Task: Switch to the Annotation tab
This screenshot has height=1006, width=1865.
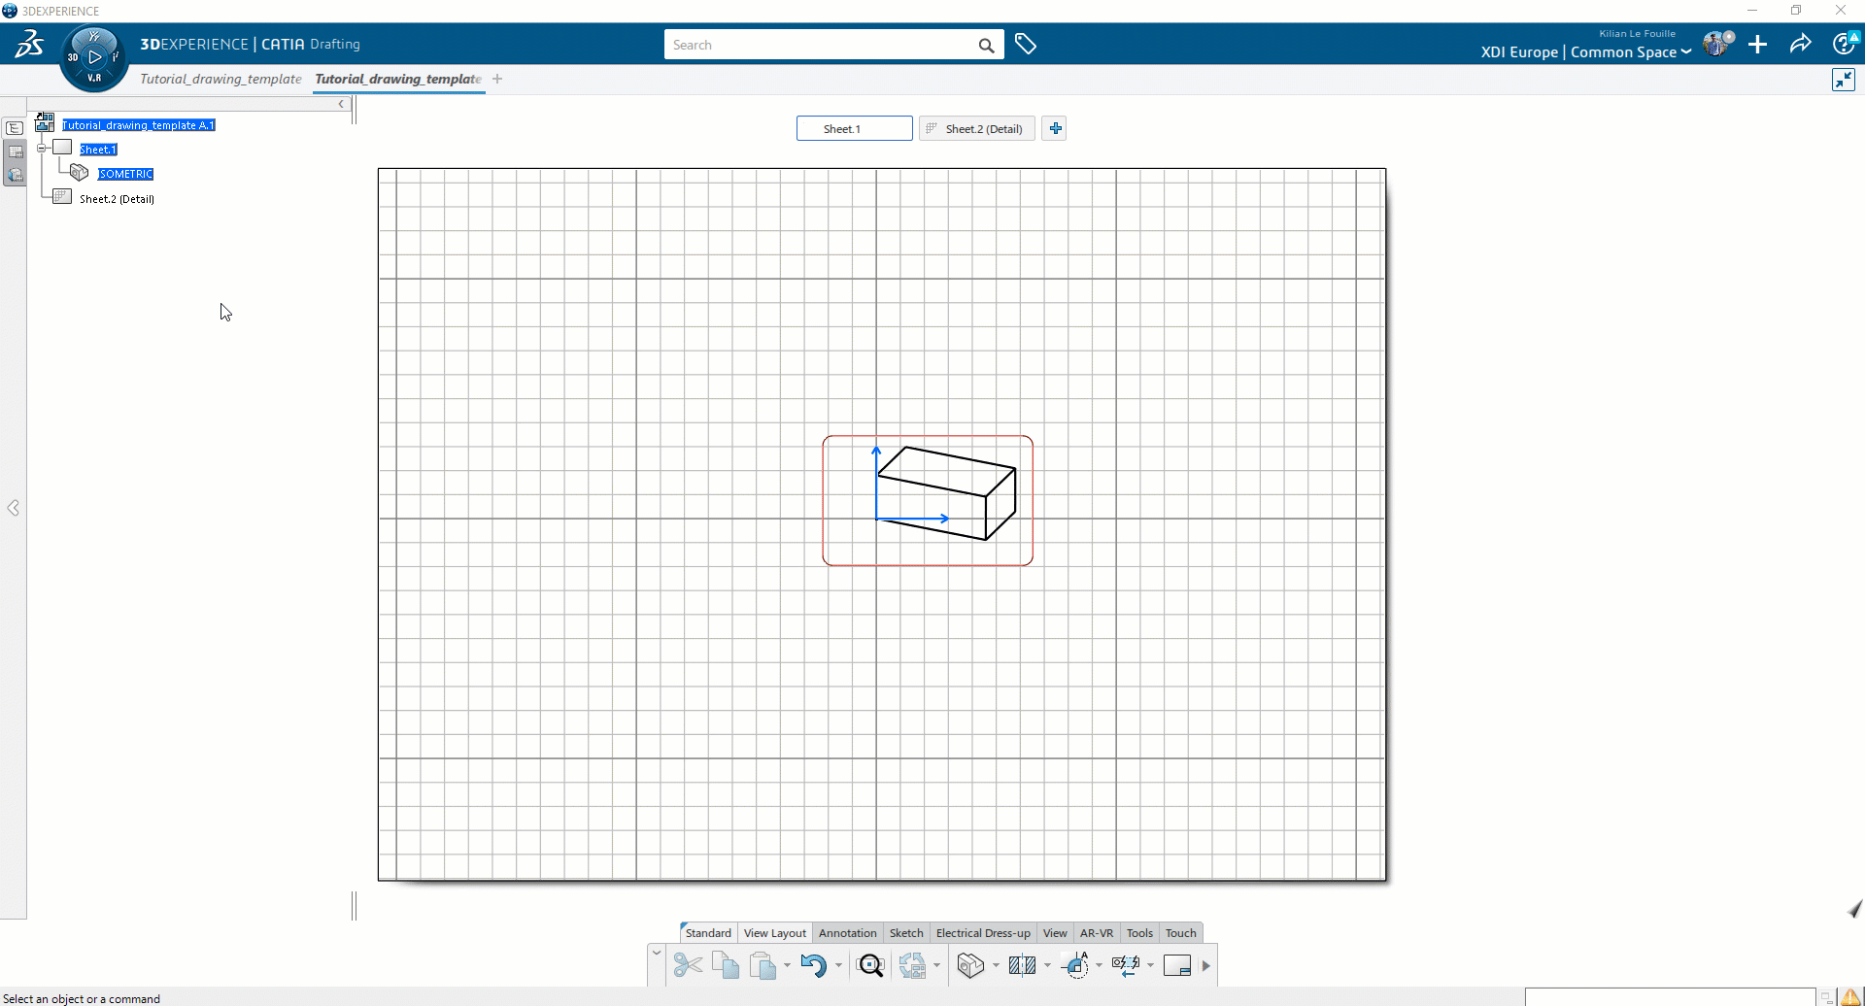Action: pos(847,932)
